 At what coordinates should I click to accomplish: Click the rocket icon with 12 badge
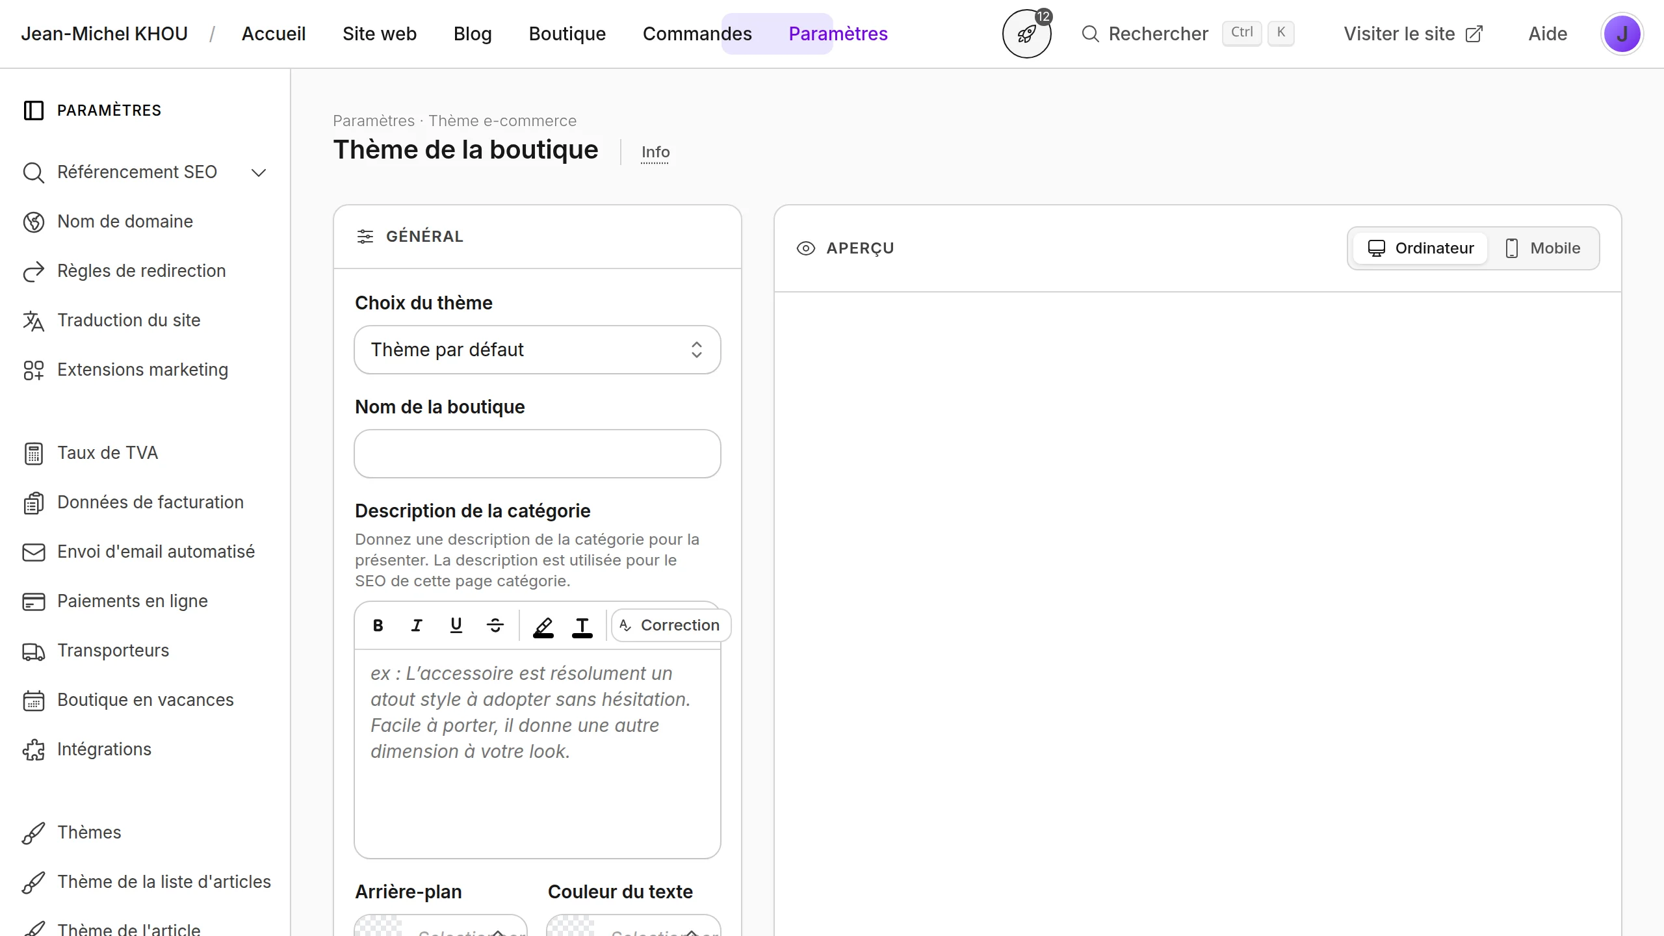tap(1026, 34)
